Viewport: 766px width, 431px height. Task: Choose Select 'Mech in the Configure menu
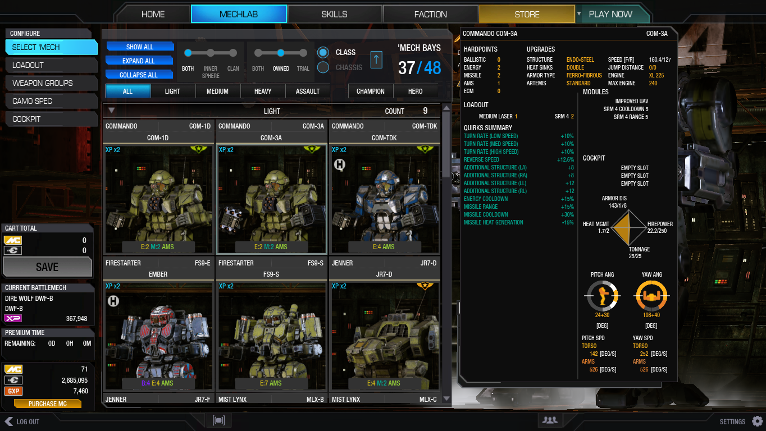tap(51, 47)
